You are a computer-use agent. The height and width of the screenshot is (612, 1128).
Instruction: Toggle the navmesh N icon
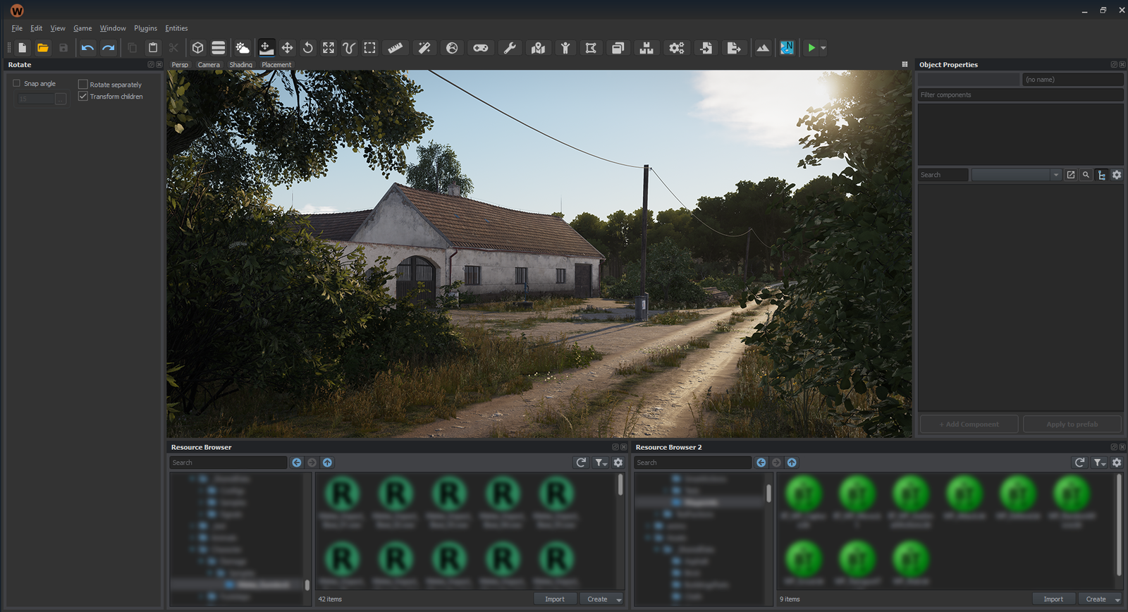click(787, 48)
